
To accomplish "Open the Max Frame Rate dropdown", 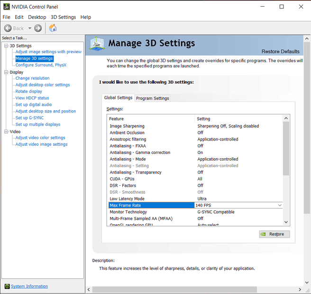I will coord(279,205).
